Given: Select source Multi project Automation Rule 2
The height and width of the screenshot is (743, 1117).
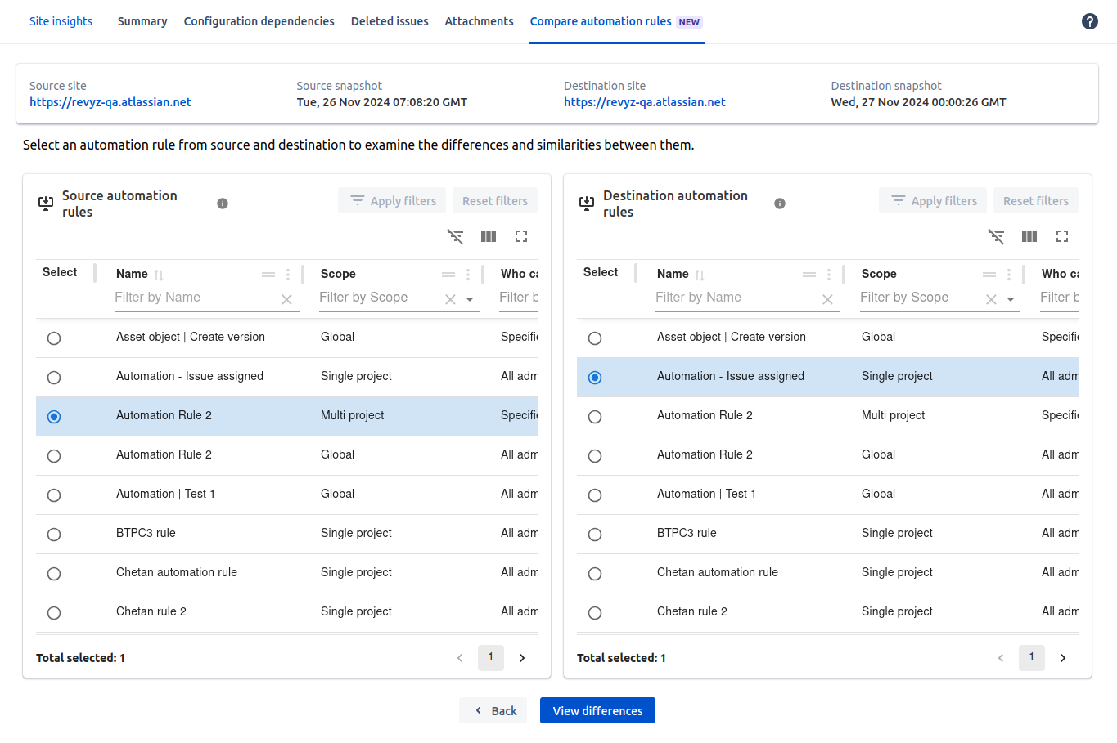Looking at the screenshot, I should coord(54,417).
